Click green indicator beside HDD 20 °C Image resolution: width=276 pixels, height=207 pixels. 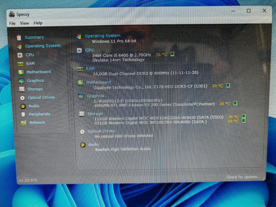pyautogui.click(x=244, y=121)
